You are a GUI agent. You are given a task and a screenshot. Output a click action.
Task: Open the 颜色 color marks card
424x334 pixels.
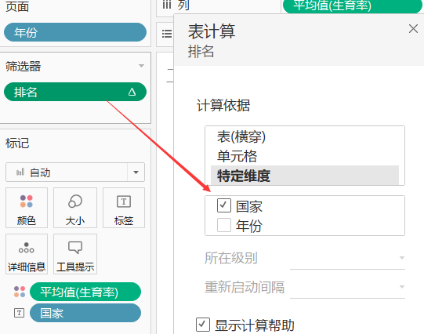[27, 208]
